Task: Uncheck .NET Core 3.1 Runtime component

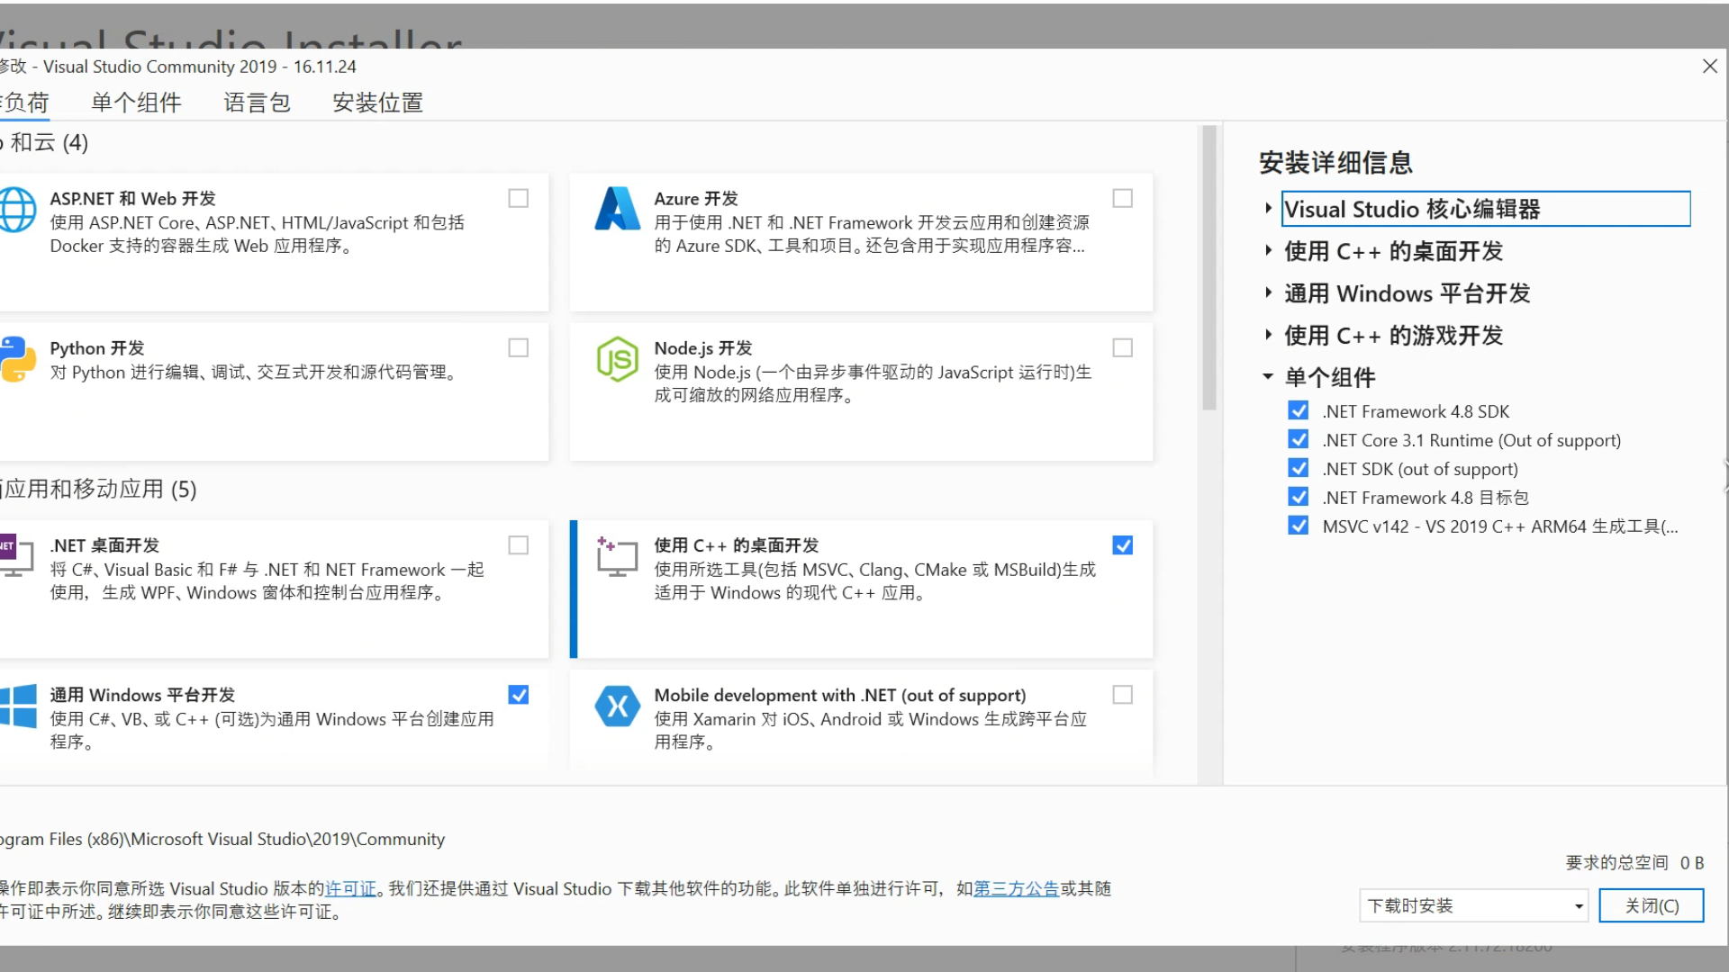Action: tap(1299, 439)
